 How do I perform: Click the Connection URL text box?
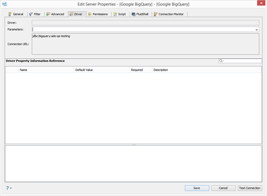point(145,44)
